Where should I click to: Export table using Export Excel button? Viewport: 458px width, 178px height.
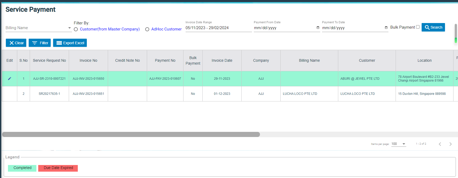click(70, 43)
